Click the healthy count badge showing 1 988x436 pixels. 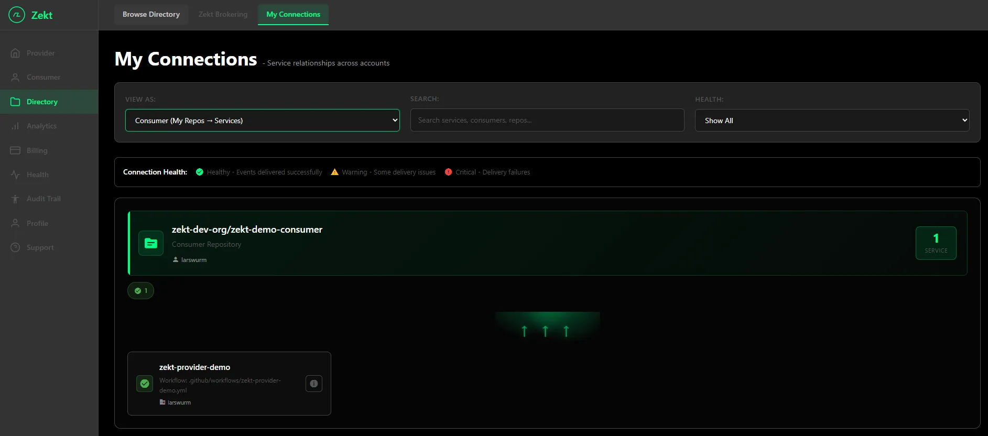pos(140,291)
